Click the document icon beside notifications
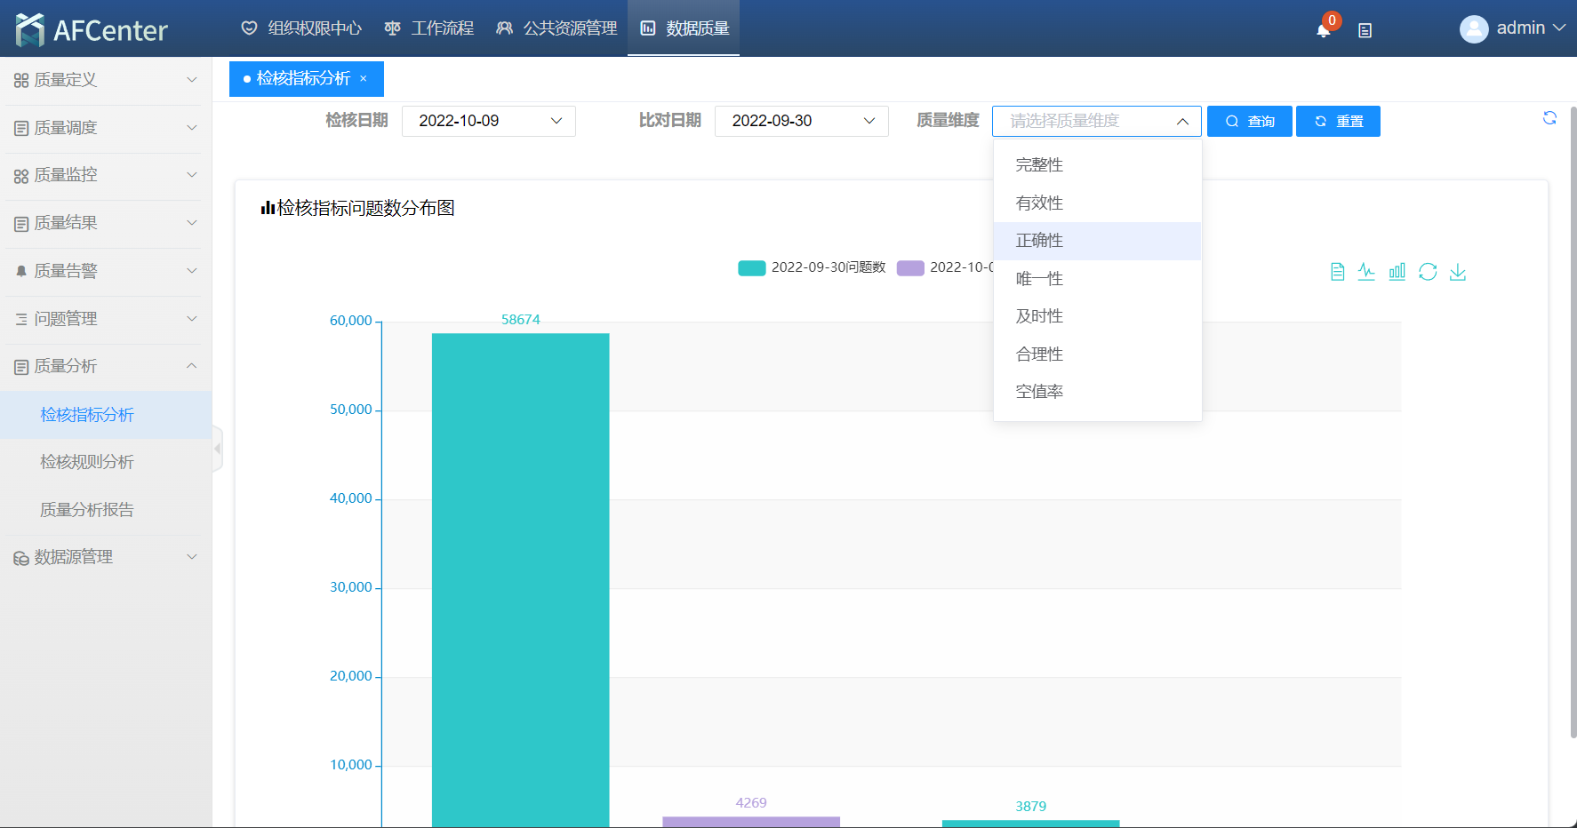Viewport: 1577px width, 828px height. click(1365, 30)
